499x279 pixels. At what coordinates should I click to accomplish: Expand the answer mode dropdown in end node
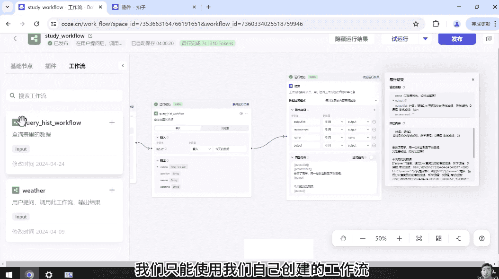(376, 100)
